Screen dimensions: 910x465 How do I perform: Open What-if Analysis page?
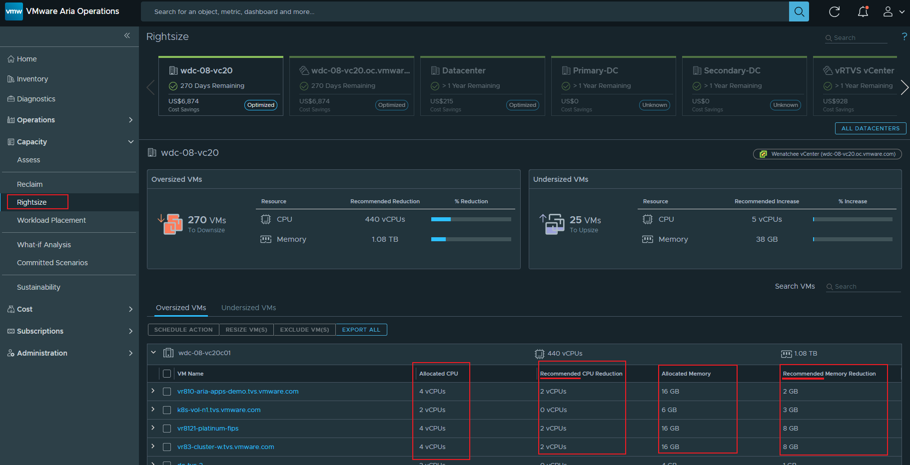click(x=44, y=245)
